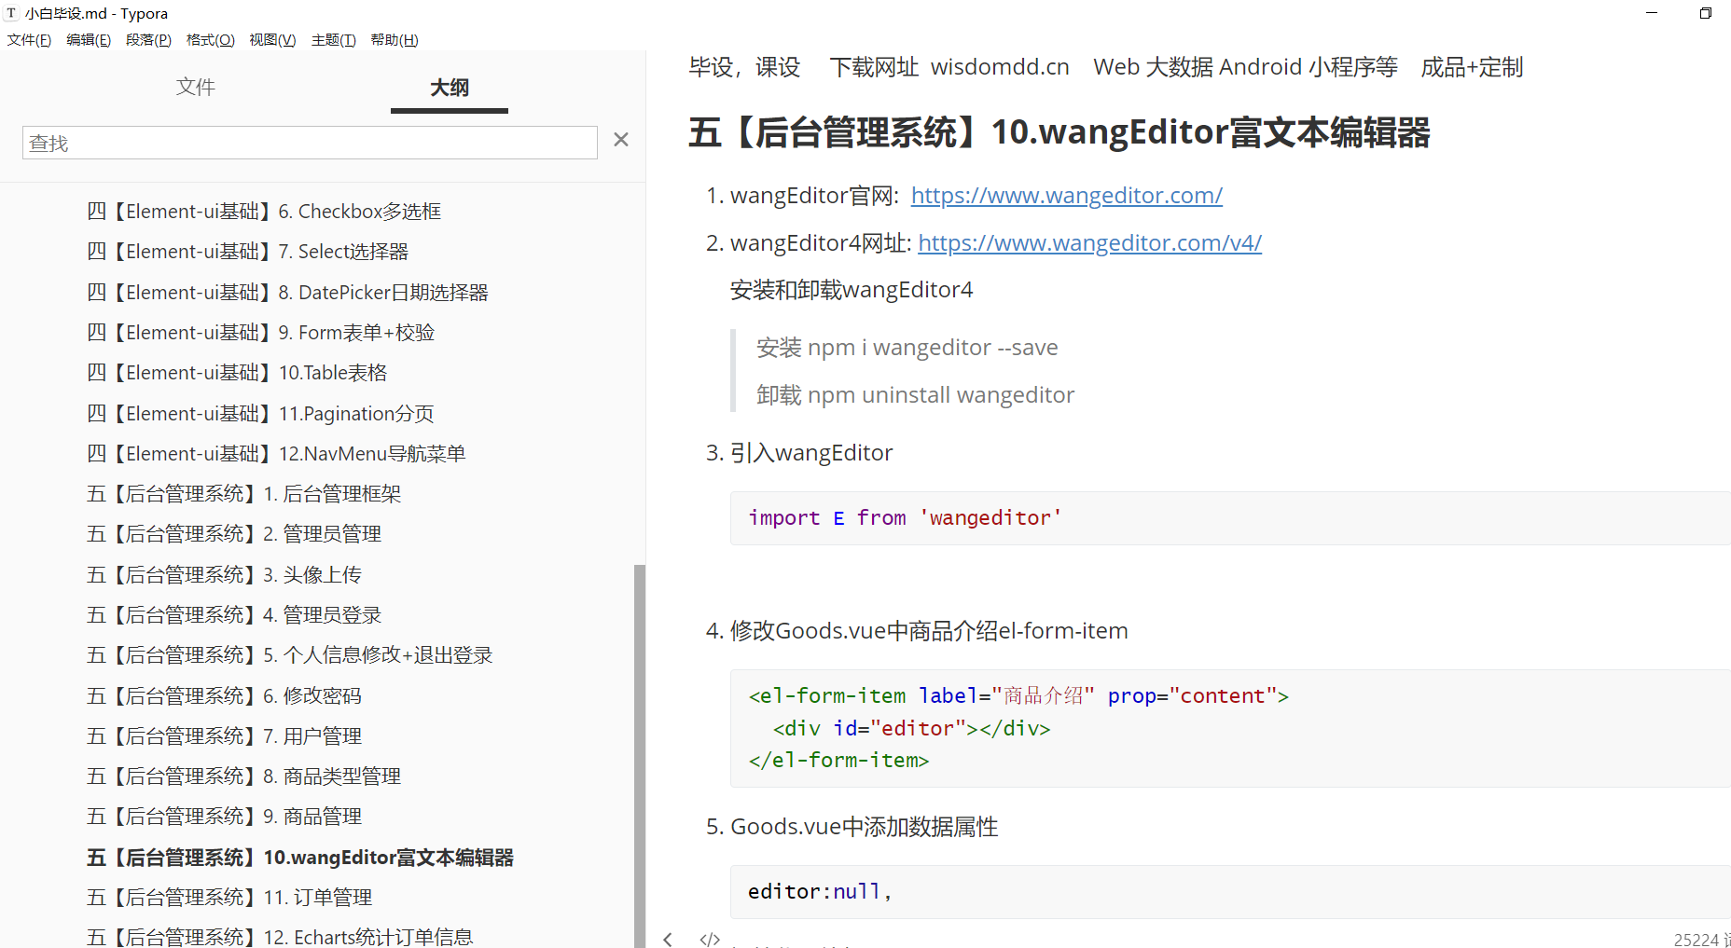
Task: Open the 帮助(H) menu
Action: coord(394,40)
